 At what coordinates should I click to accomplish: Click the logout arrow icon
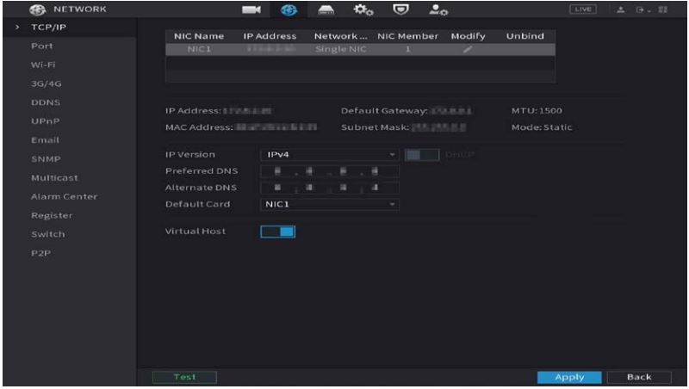pyautogui.click(x=640, y=9)
